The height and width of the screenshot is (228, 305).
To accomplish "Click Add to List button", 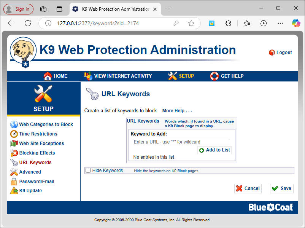I will coord(214,150).
